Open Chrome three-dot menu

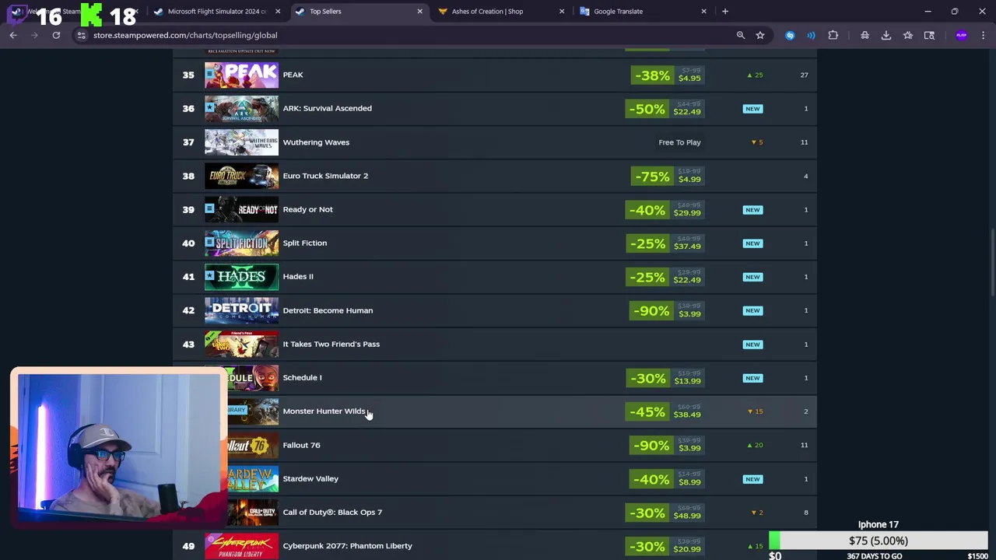tap(984, 35)
